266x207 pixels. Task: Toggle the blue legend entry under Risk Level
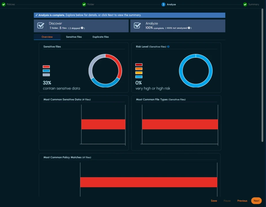(139, 76)
